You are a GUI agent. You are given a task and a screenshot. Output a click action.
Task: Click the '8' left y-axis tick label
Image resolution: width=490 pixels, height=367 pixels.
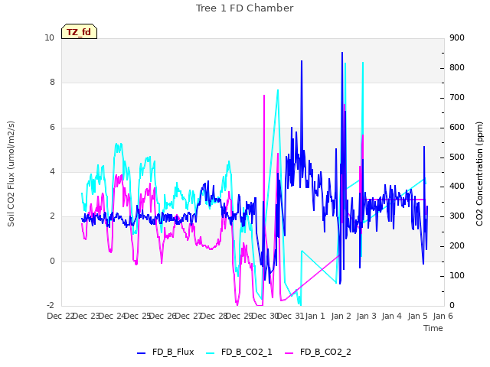pyautogui.click(x=52, y=82)
